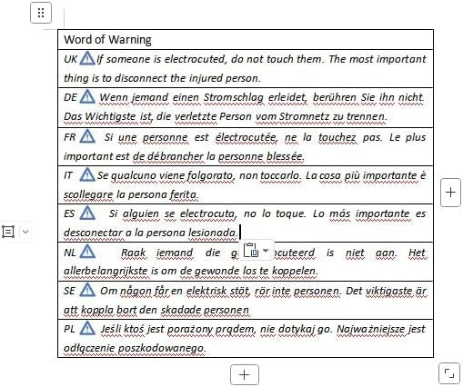This screenshot has width=463, height=387.
Task: Open the paste options clipboard icon
Action: click(x=251, y=251)
